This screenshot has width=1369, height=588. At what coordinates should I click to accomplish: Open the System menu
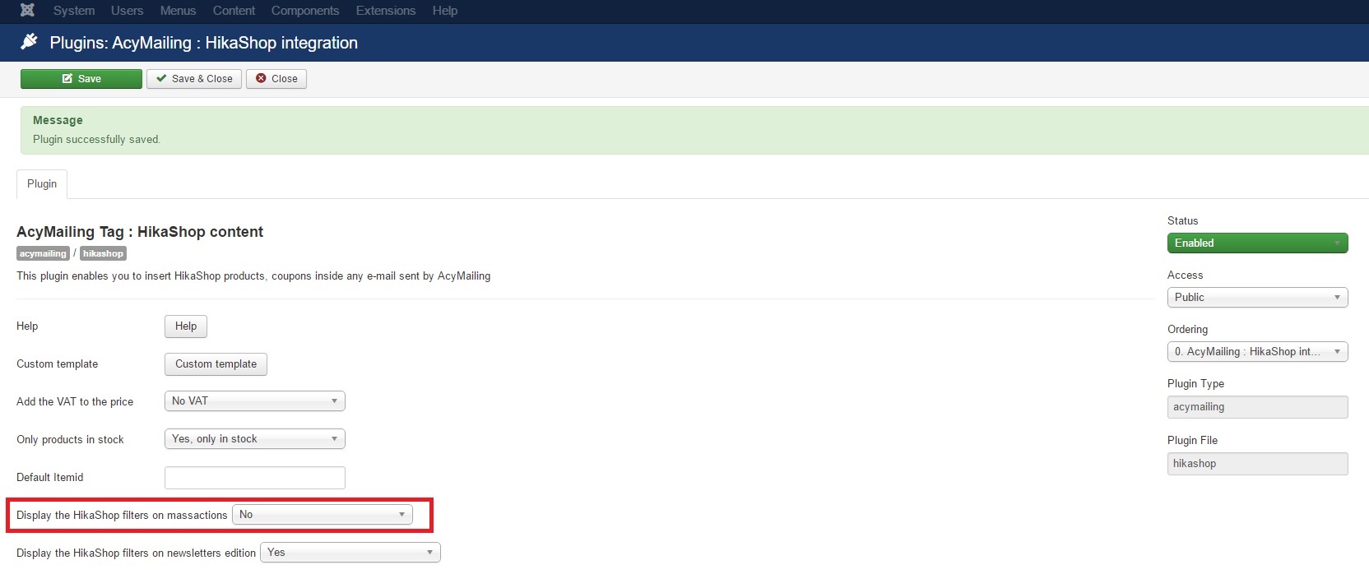point(74,11)
